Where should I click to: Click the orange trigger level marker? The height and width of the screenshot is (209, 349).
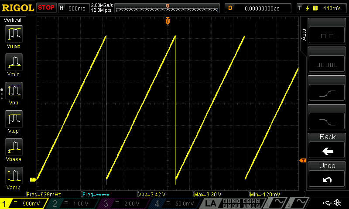tap(302, 161)
